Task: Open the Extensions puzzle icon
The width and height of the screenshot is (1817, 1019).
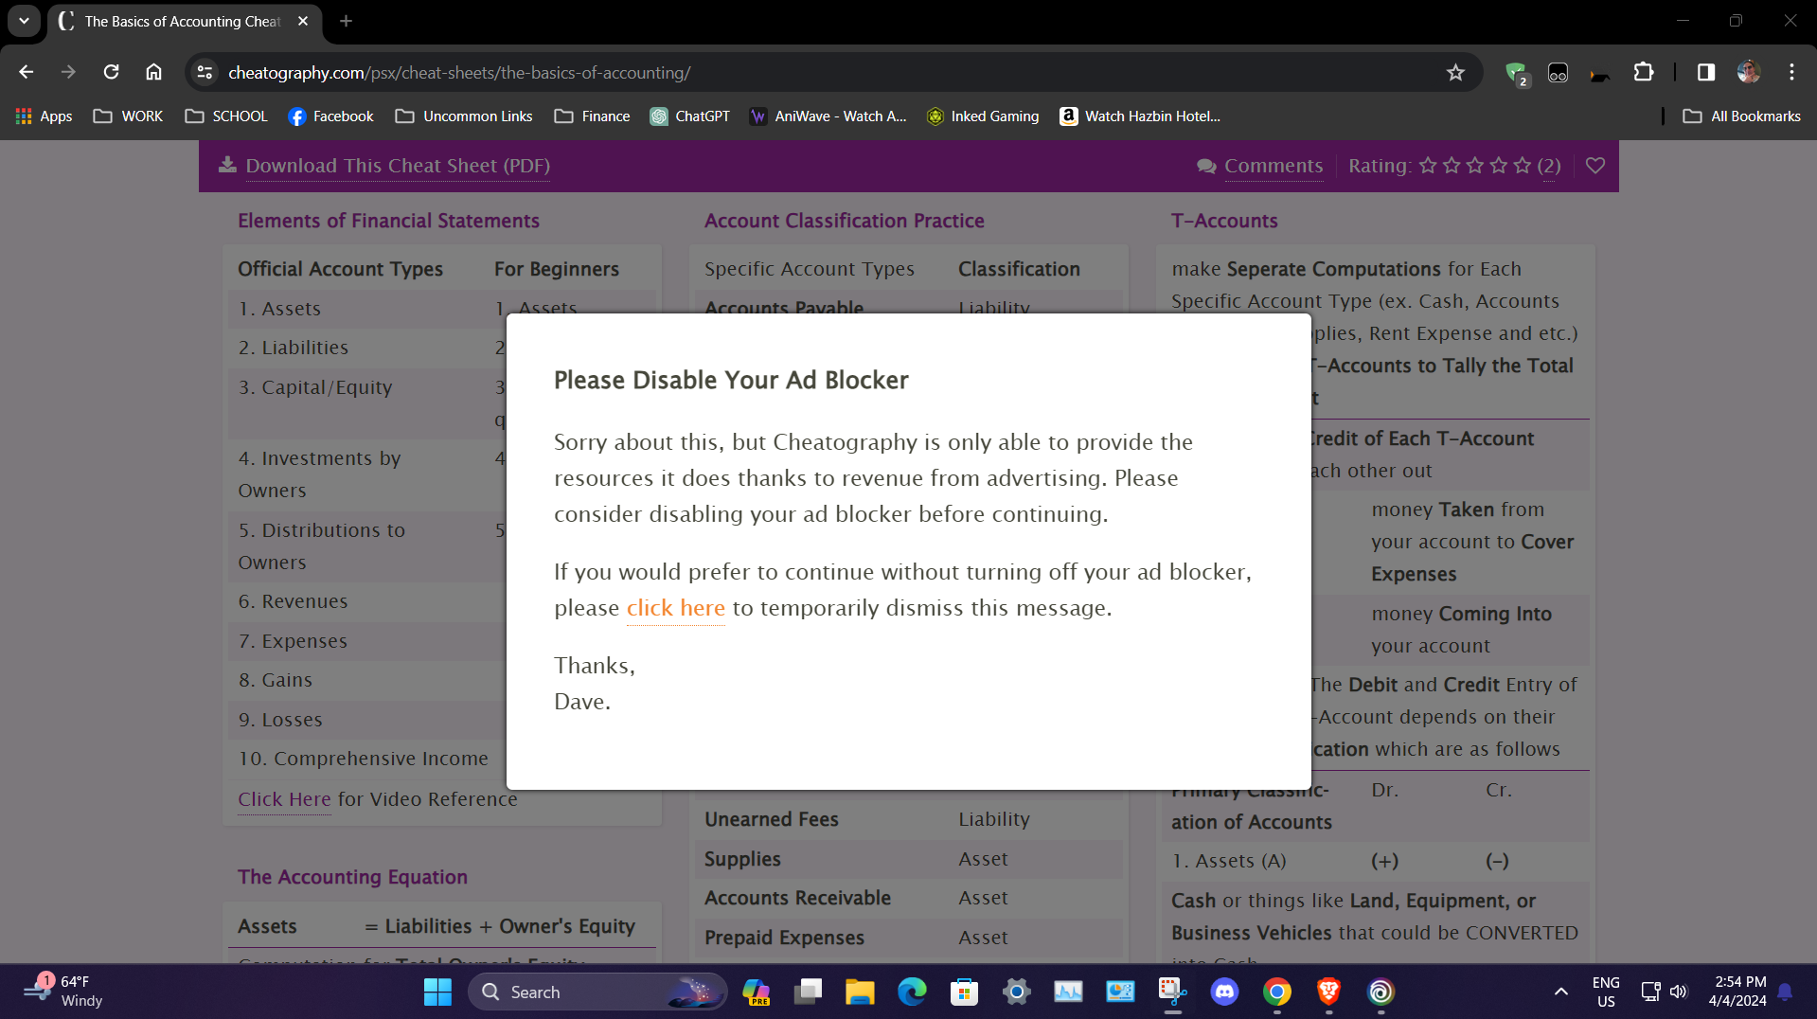Action: point(1644,73)
